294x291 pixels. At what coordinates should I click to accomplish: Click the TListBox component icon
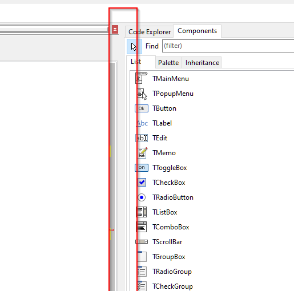tap(142, 212)
